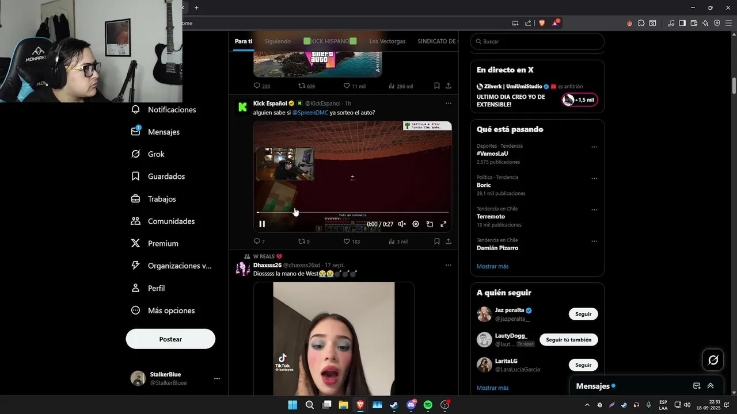Screen dimensions: 737x414
Task: Pause the Kick Español video
Action: click(262, 224)
